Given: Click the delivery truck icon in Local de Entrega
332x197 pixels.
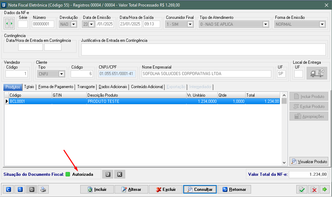Looking at the screenshot, I should pos(317,73).
